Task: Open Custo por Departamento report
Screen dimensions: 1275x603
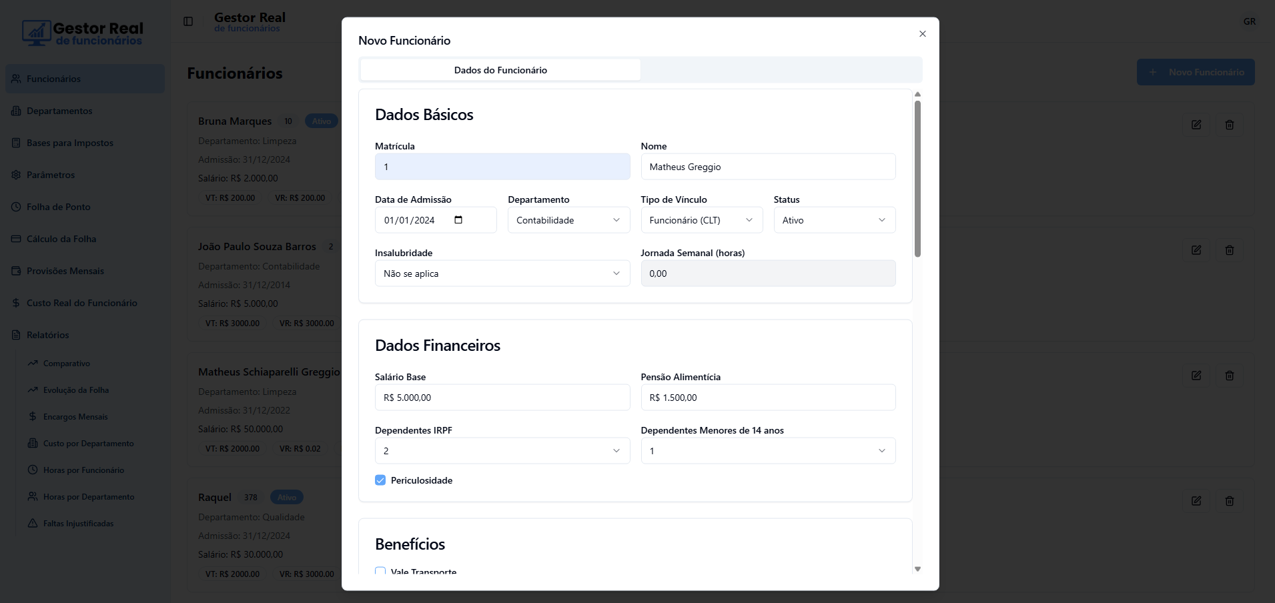Action: [93, 444]
